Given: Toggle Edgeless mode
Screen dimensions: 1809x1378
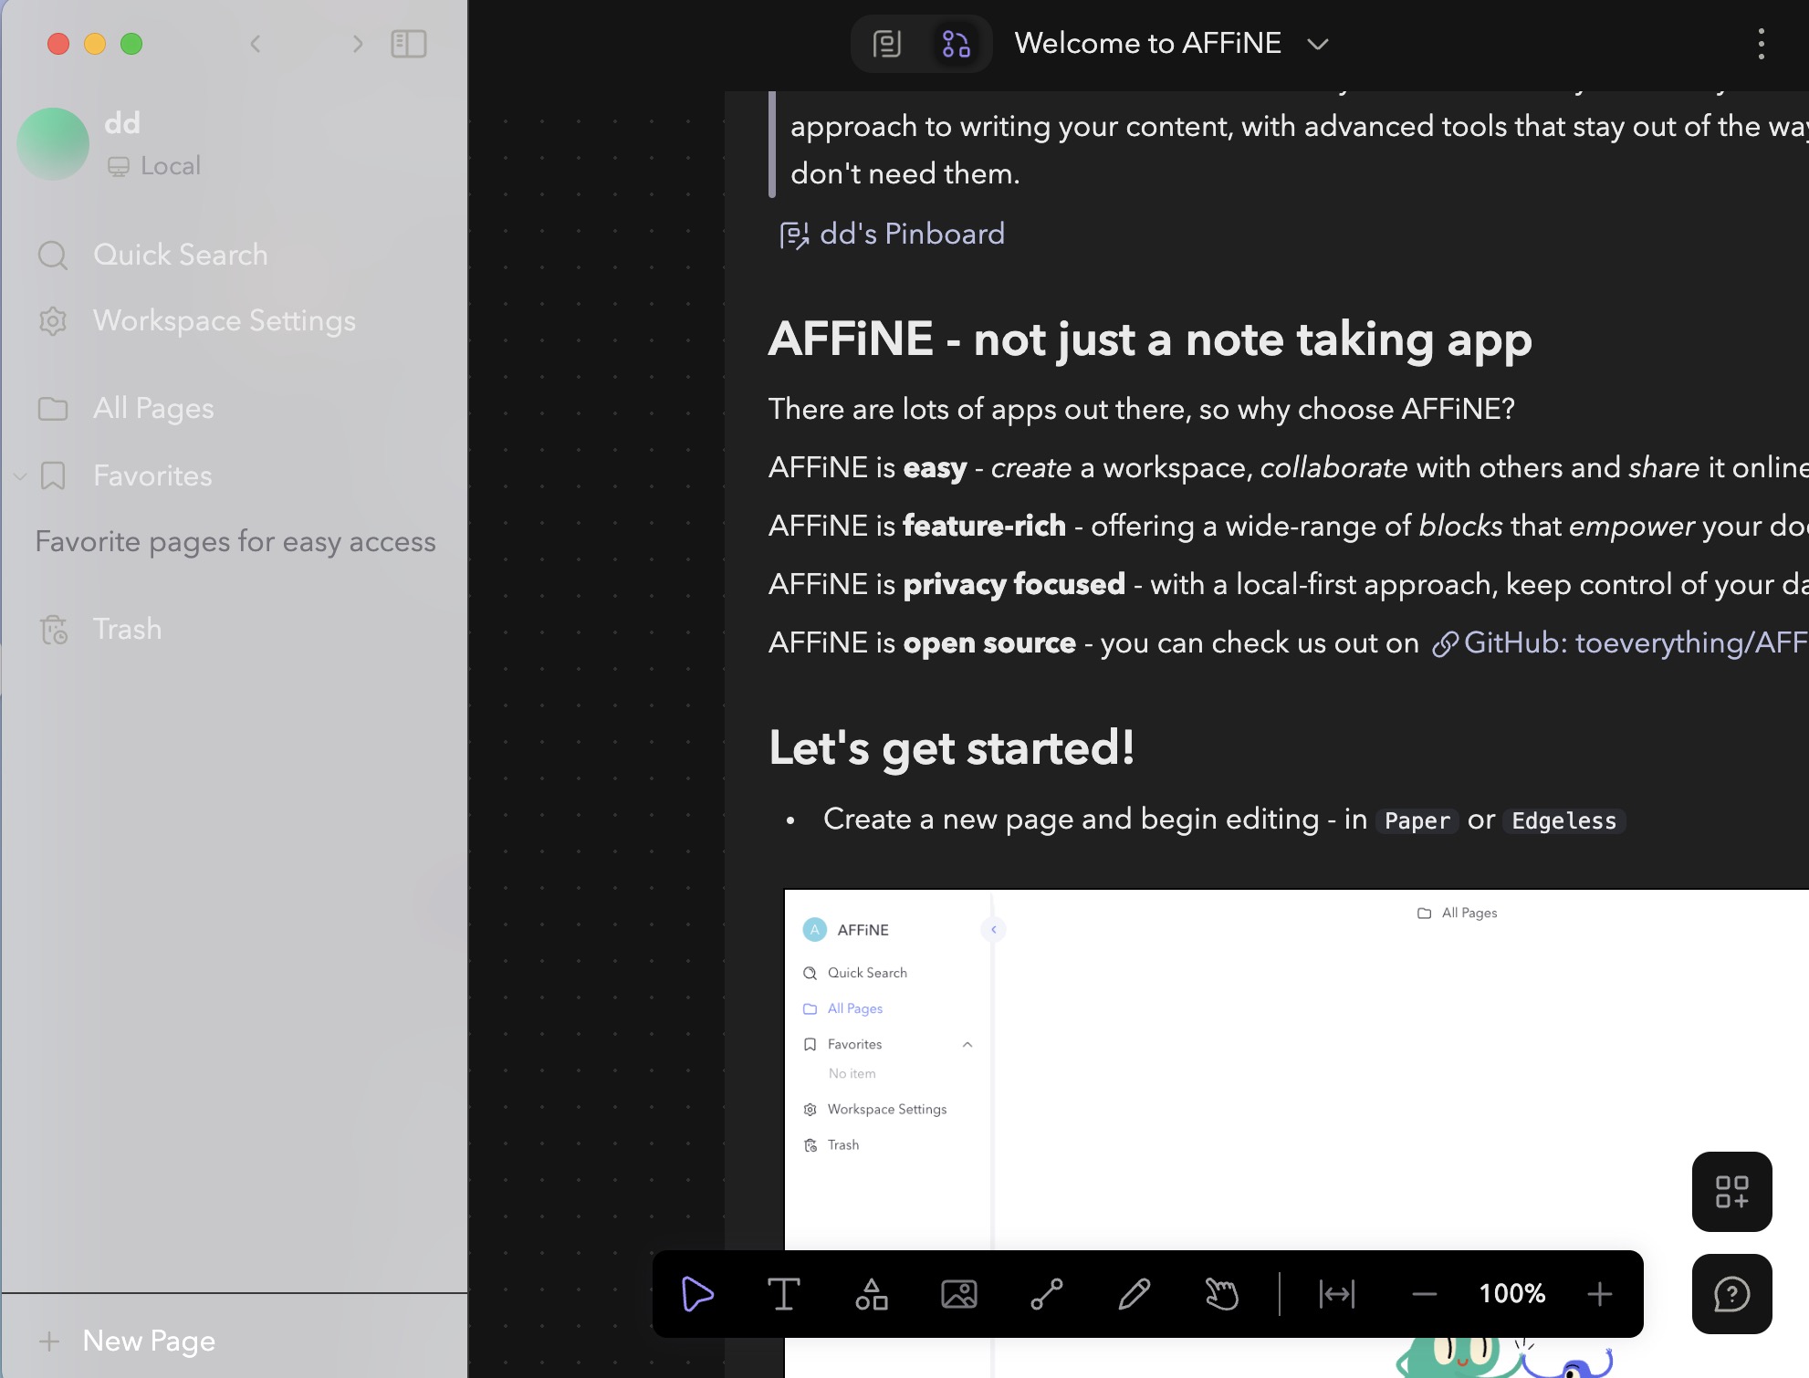Looking at the screenshot, I should [954, 43].
